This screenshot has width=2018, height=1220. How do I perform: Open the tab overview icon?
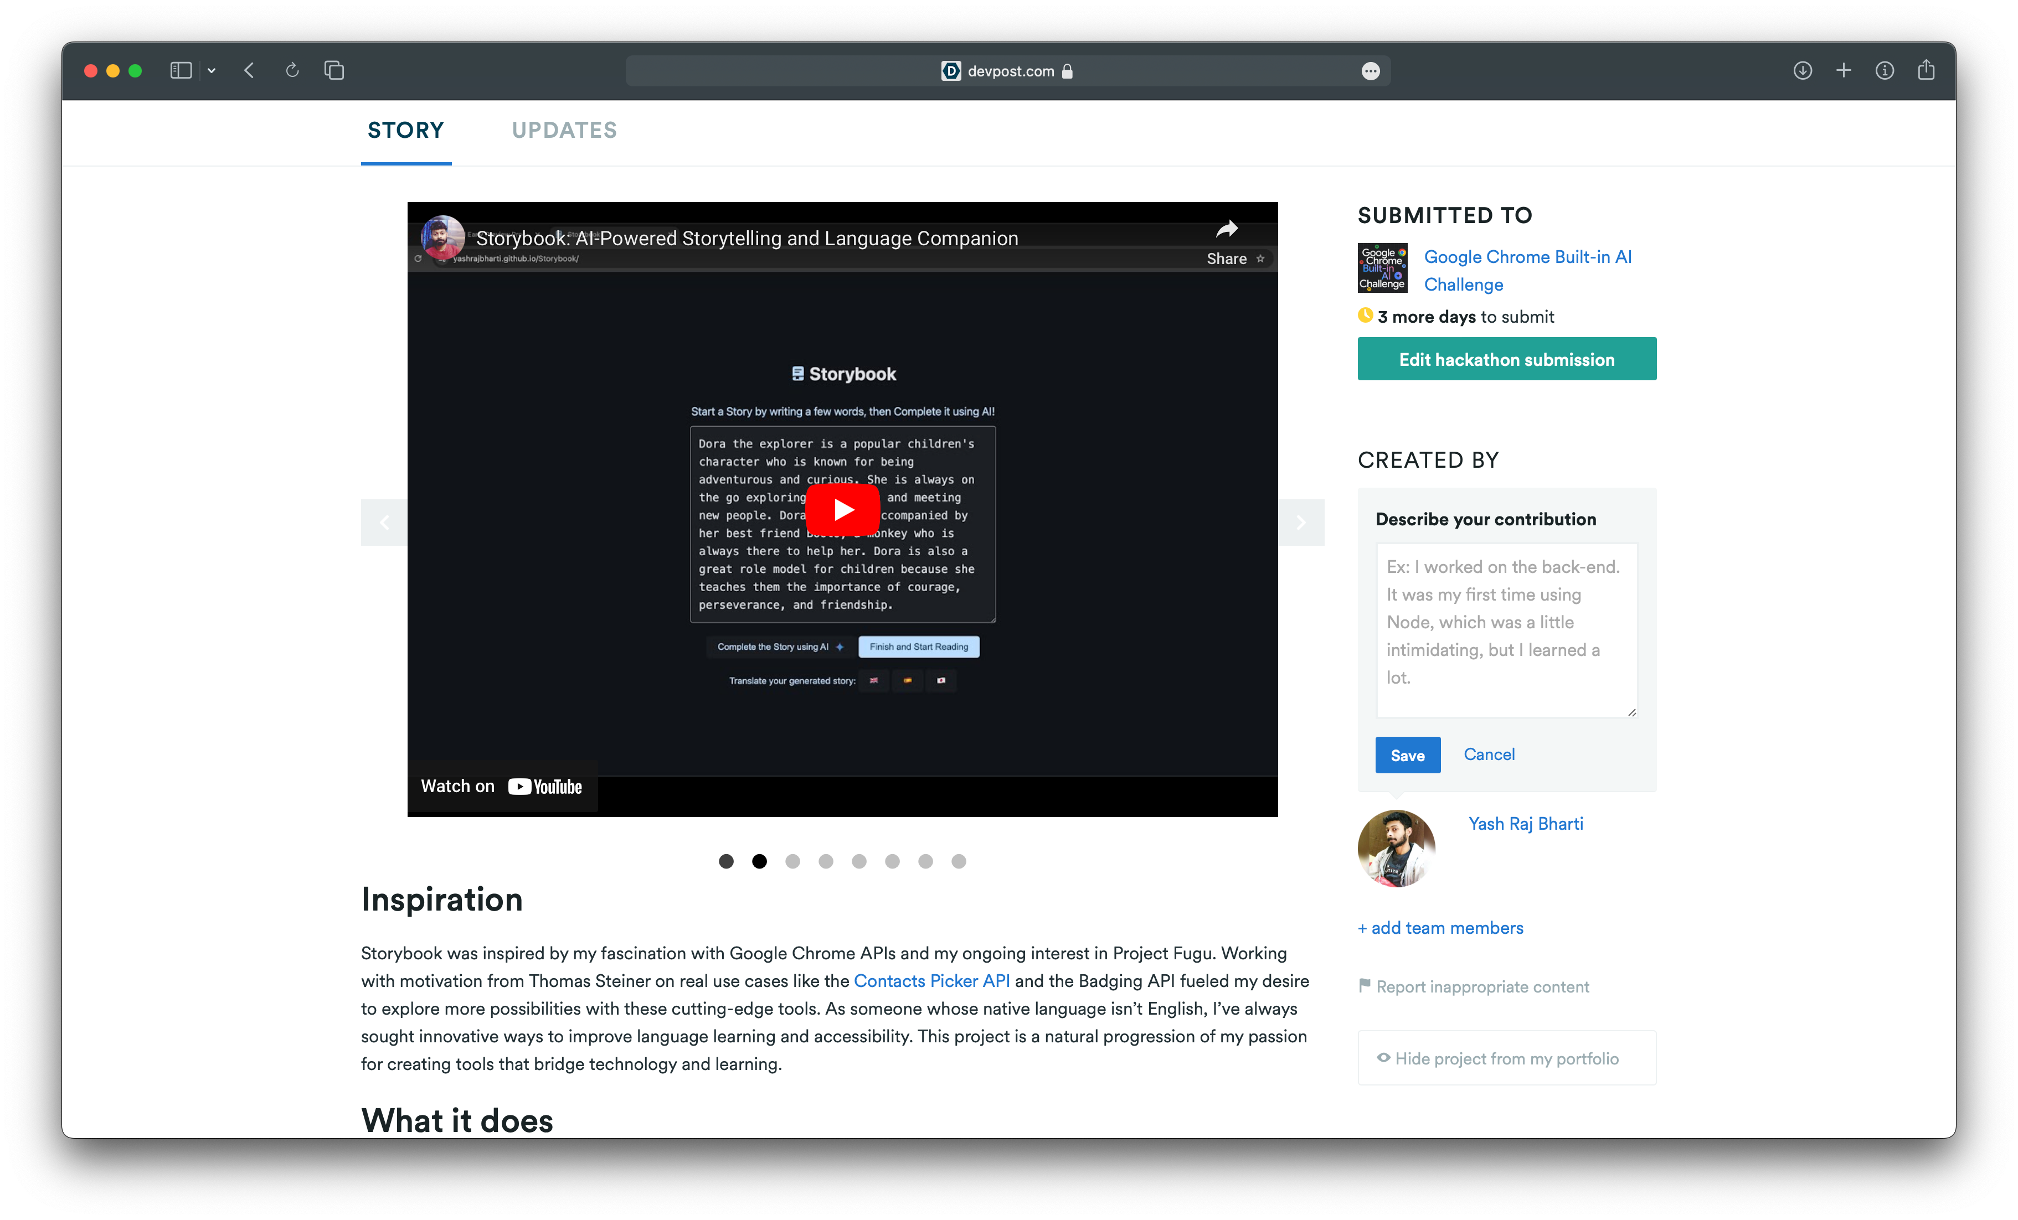[333, 70]
